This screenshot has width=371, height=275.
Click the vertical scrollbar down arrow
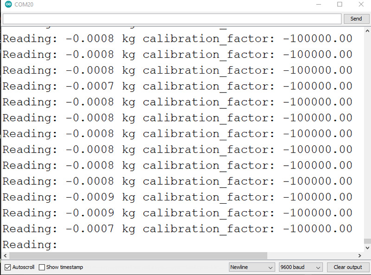point(367,248)
